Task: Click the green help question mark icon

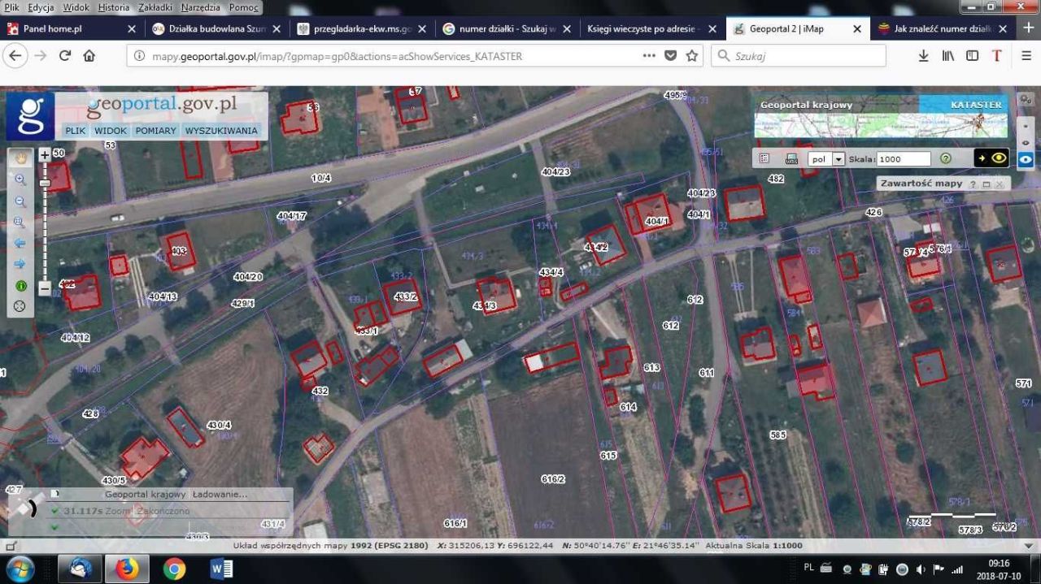Action: click(945, 158)
